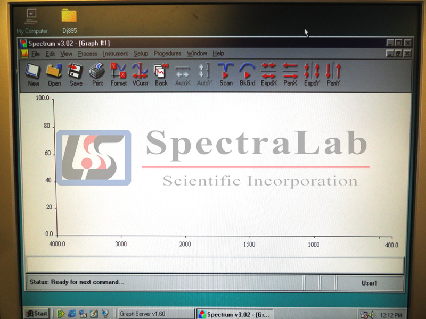Click the green B quick launch icon
The height and width of the screenshot is (319, 426).
[x=61, y=314]
